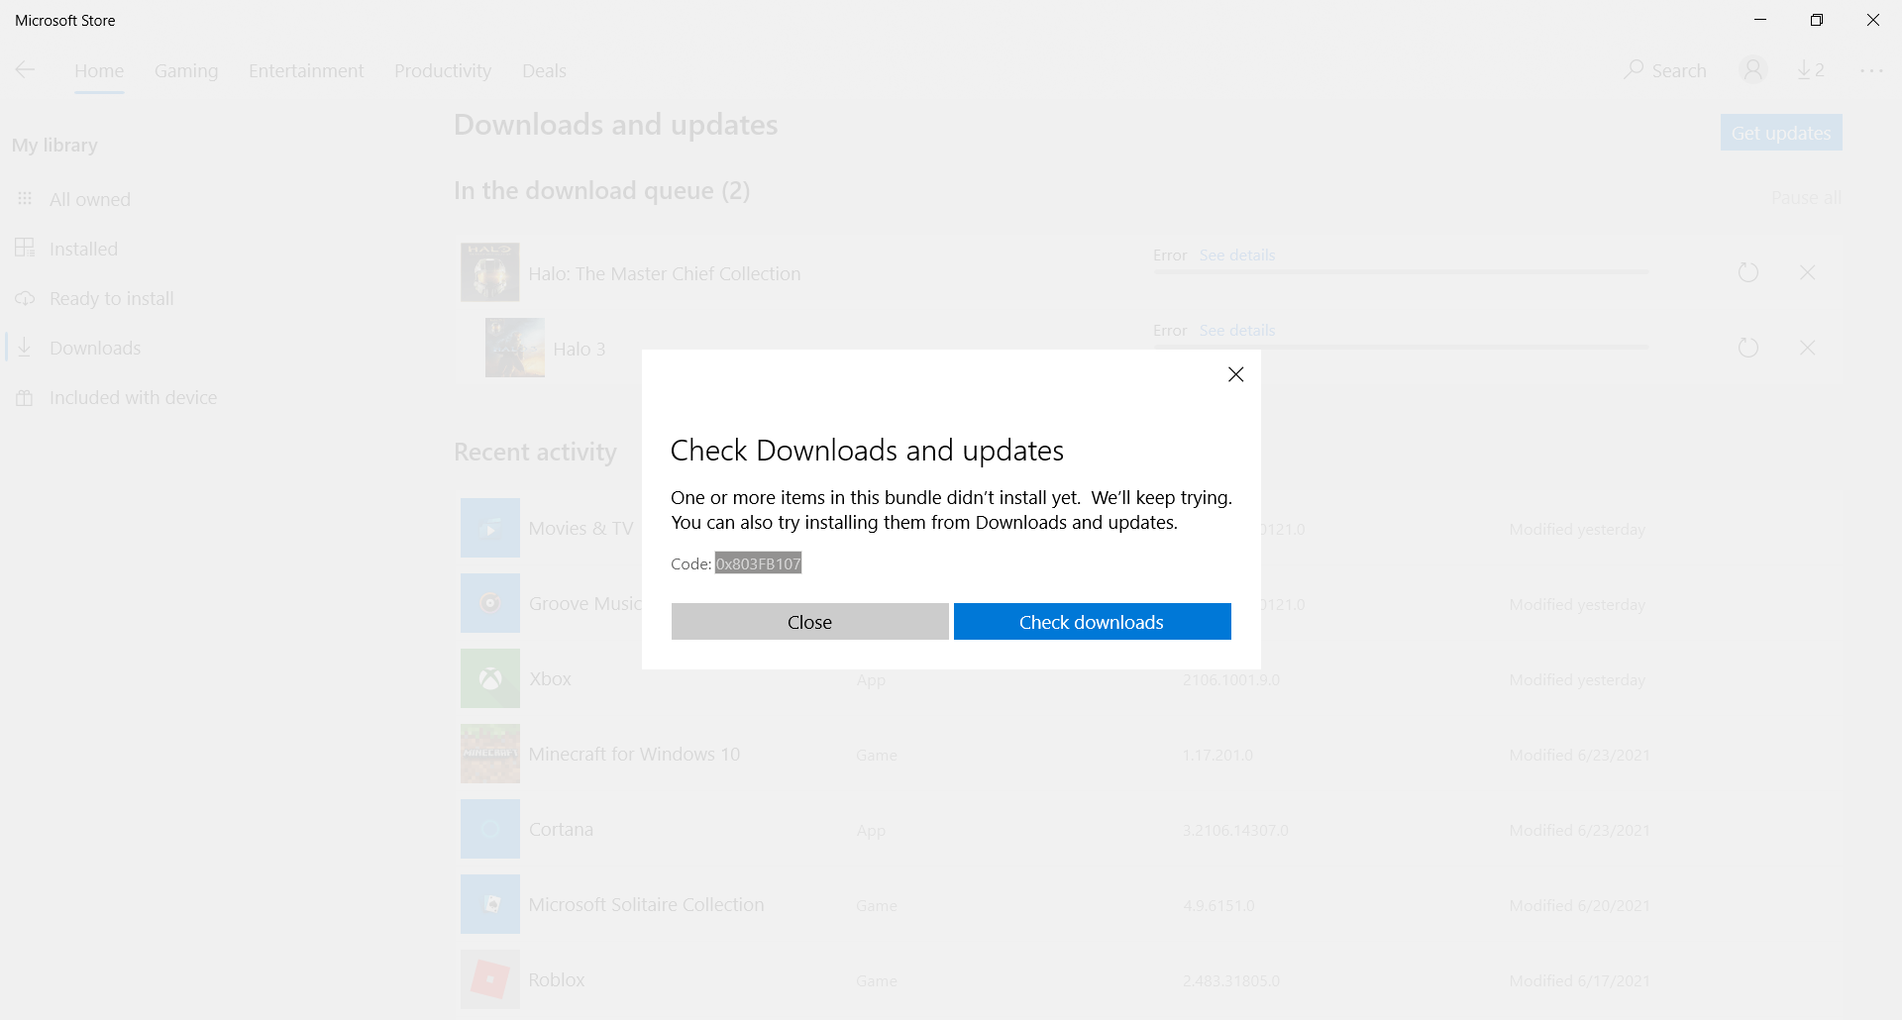This screenshot has width=1902, height=1020.
Task: Click Halo: The Master Chief Collection title
Action: [x=664, y=273]
